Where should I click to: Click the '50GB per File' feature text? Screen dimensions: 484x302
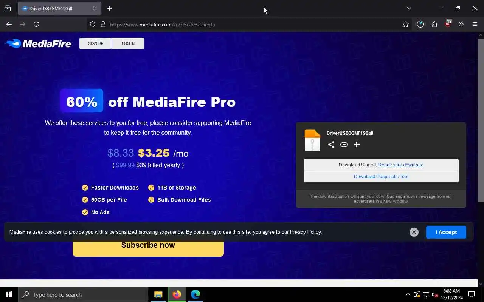(x=109, y=200)
